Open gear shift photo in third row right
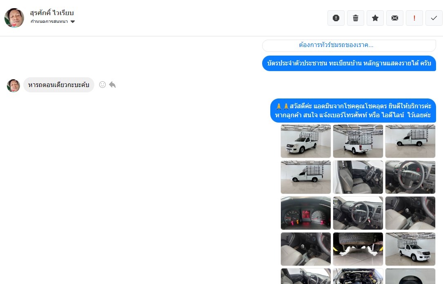 (x=410, y=213)
